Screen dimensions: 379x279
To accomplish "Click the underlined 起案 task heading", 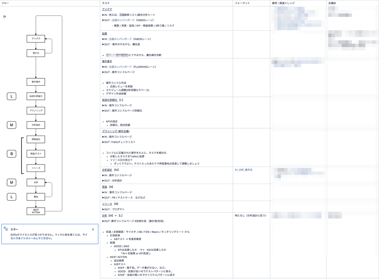I will [x=104, y=34].
